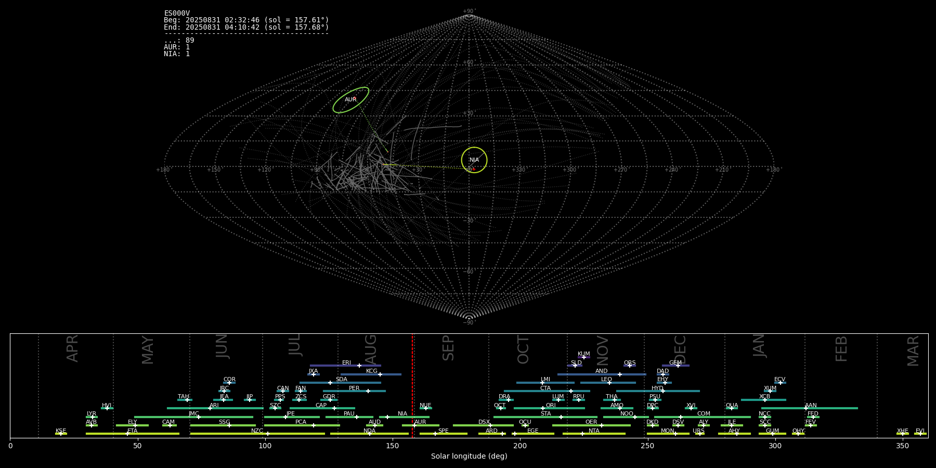Click the SEP month label

pyautogui.click(x=448, y=348)
